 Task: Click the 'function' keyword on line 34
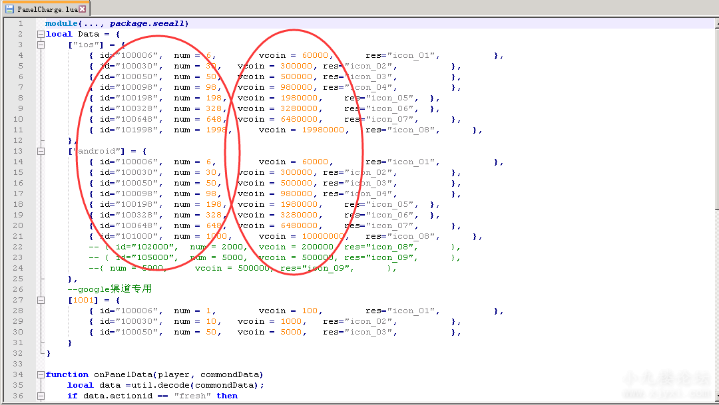point(67,374)
